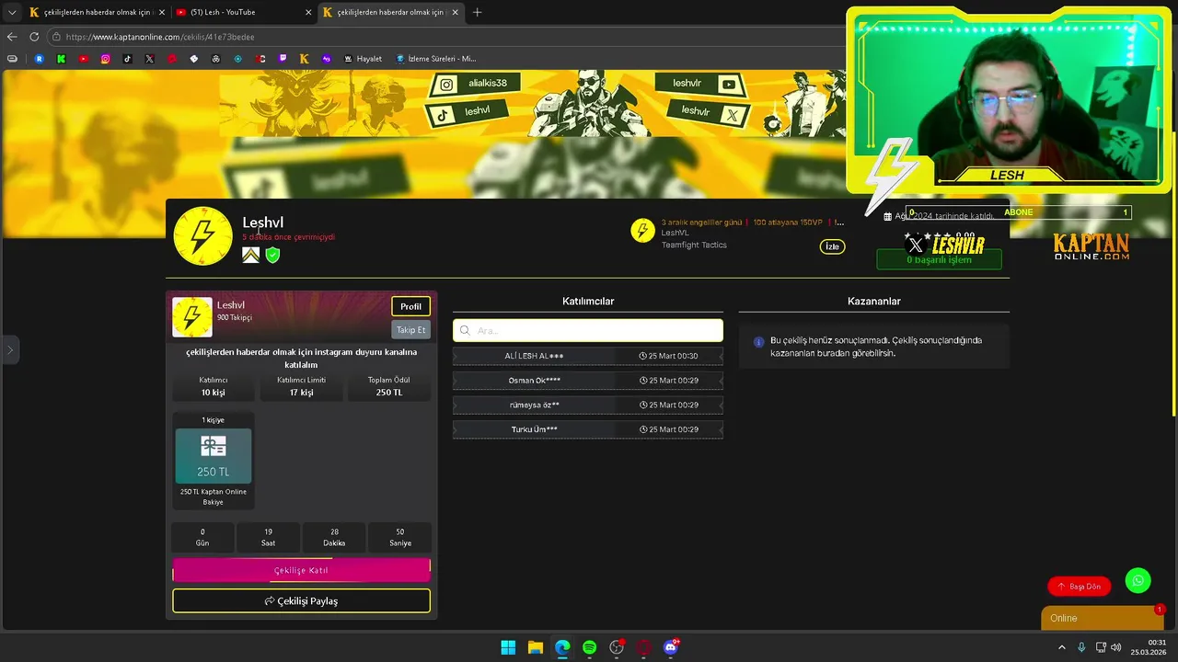Select participant Turku Üm***
This screenshot has height=662, width=1178.
click(x=587, y=429)
